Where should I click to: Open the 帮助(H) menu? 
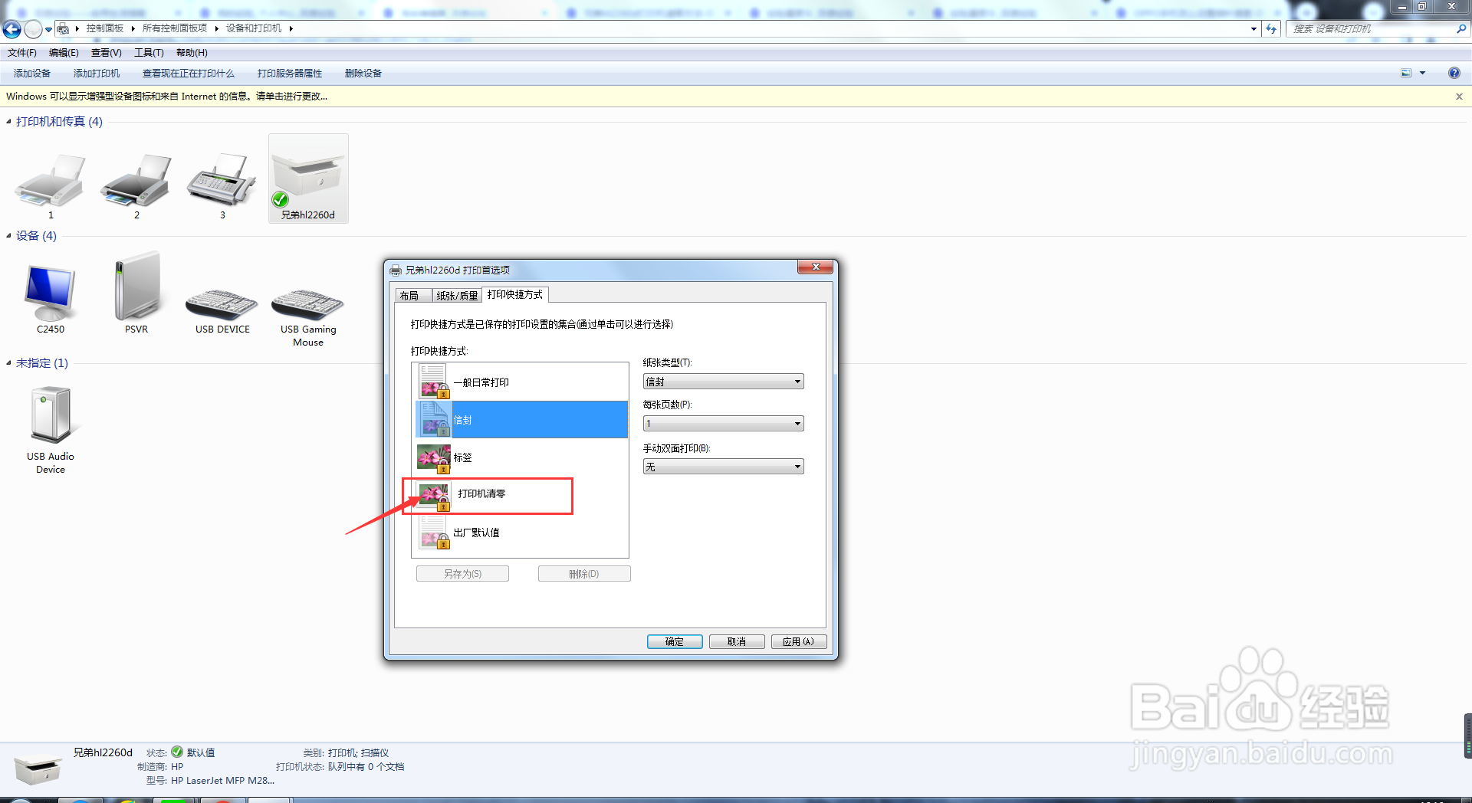coord(192,53)
